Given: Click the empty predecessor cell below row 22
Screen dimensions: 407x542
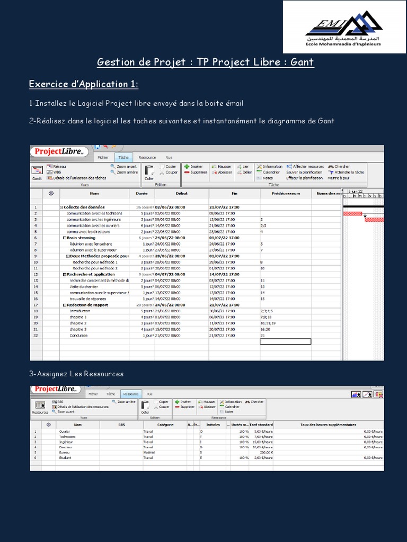Looking at the screenshot, I should point(286,341).
